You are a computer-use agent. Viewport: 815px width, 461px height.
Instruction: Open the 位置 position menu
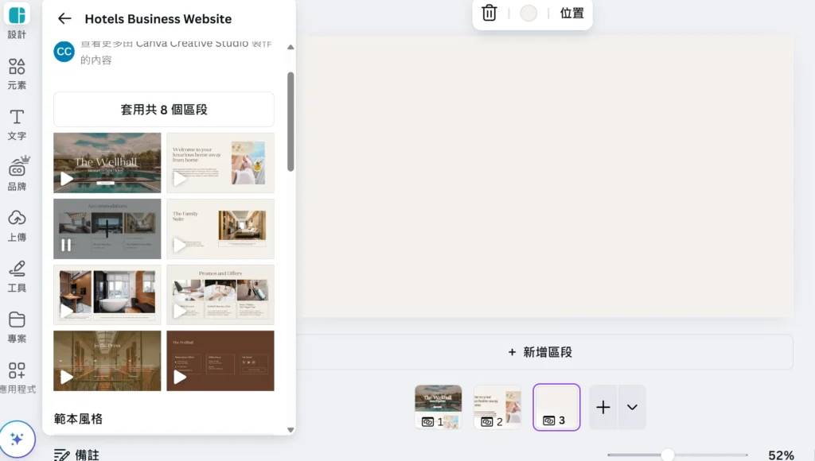point(571,14)
